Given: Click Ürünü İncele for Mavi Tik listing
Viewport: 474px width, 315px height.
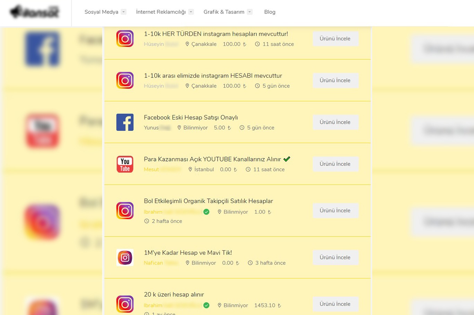Looking at the screenshot, I should tap(335, 257).
